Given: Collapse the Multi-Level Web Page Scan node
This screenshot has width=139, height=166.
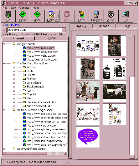Looking at the screenshot, I should tap(4, 110).
